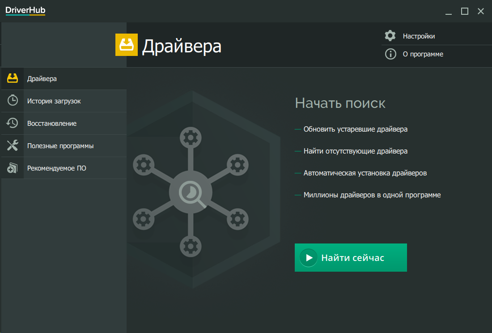Open the Полезные программы section
The height and width of the screenshot is (333, 492).
point(60,146)
